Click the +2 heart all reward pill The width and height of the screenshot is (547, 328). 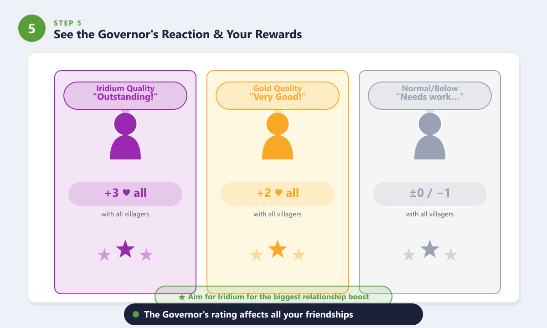pyautogui.click(x=278, y=194)
